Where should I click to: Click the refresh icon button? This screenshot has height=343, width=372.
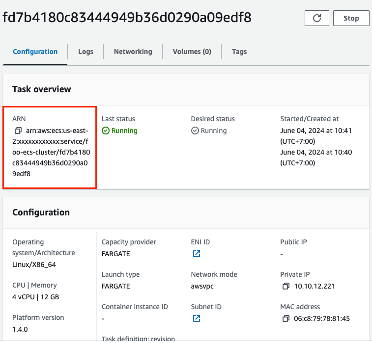[x=317, y=18]
